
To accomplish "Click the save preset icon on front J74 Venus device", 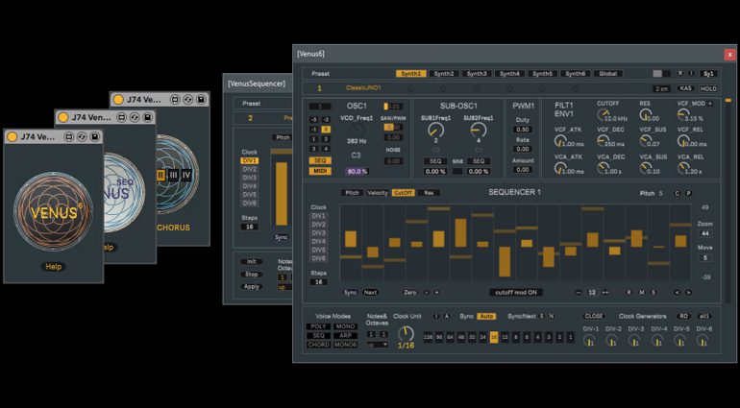I will tap(95, 138).
